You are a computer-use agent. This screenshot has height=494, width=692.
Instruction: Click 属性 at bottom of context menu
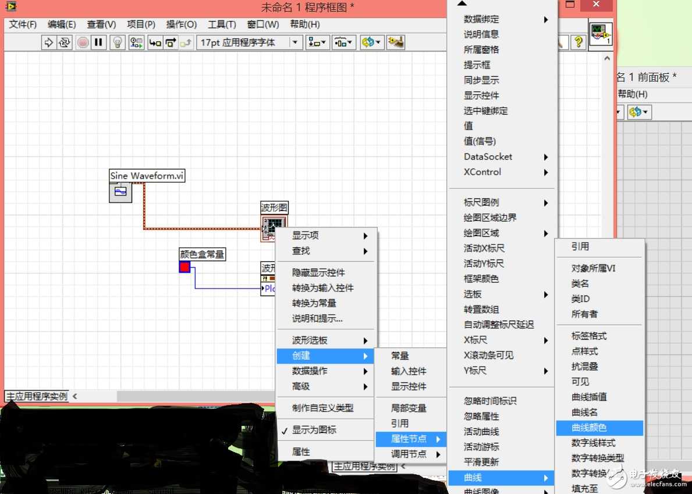(x=301, y=452)
